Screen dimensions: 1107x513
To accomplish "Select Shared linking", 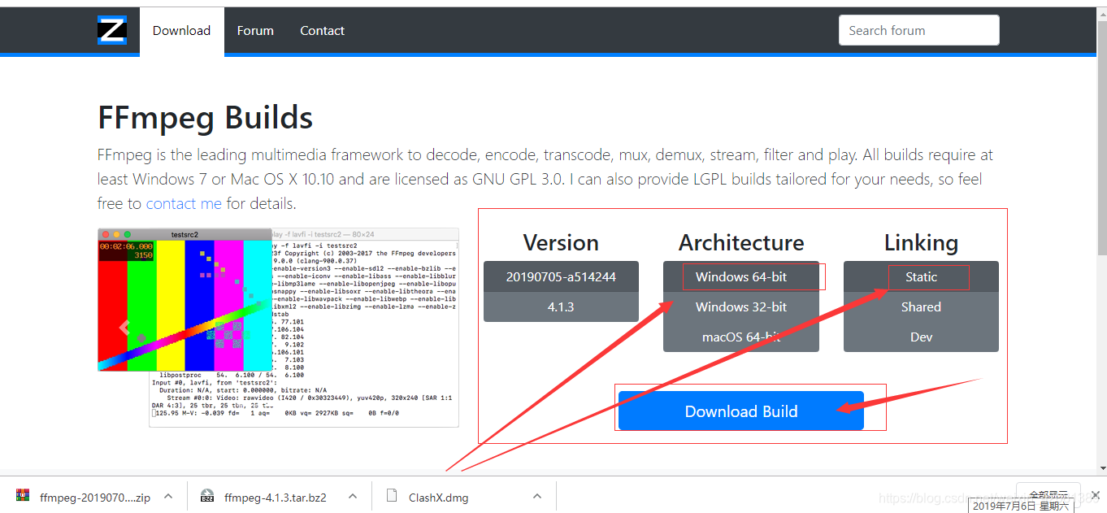I will [x=921, y=306].
